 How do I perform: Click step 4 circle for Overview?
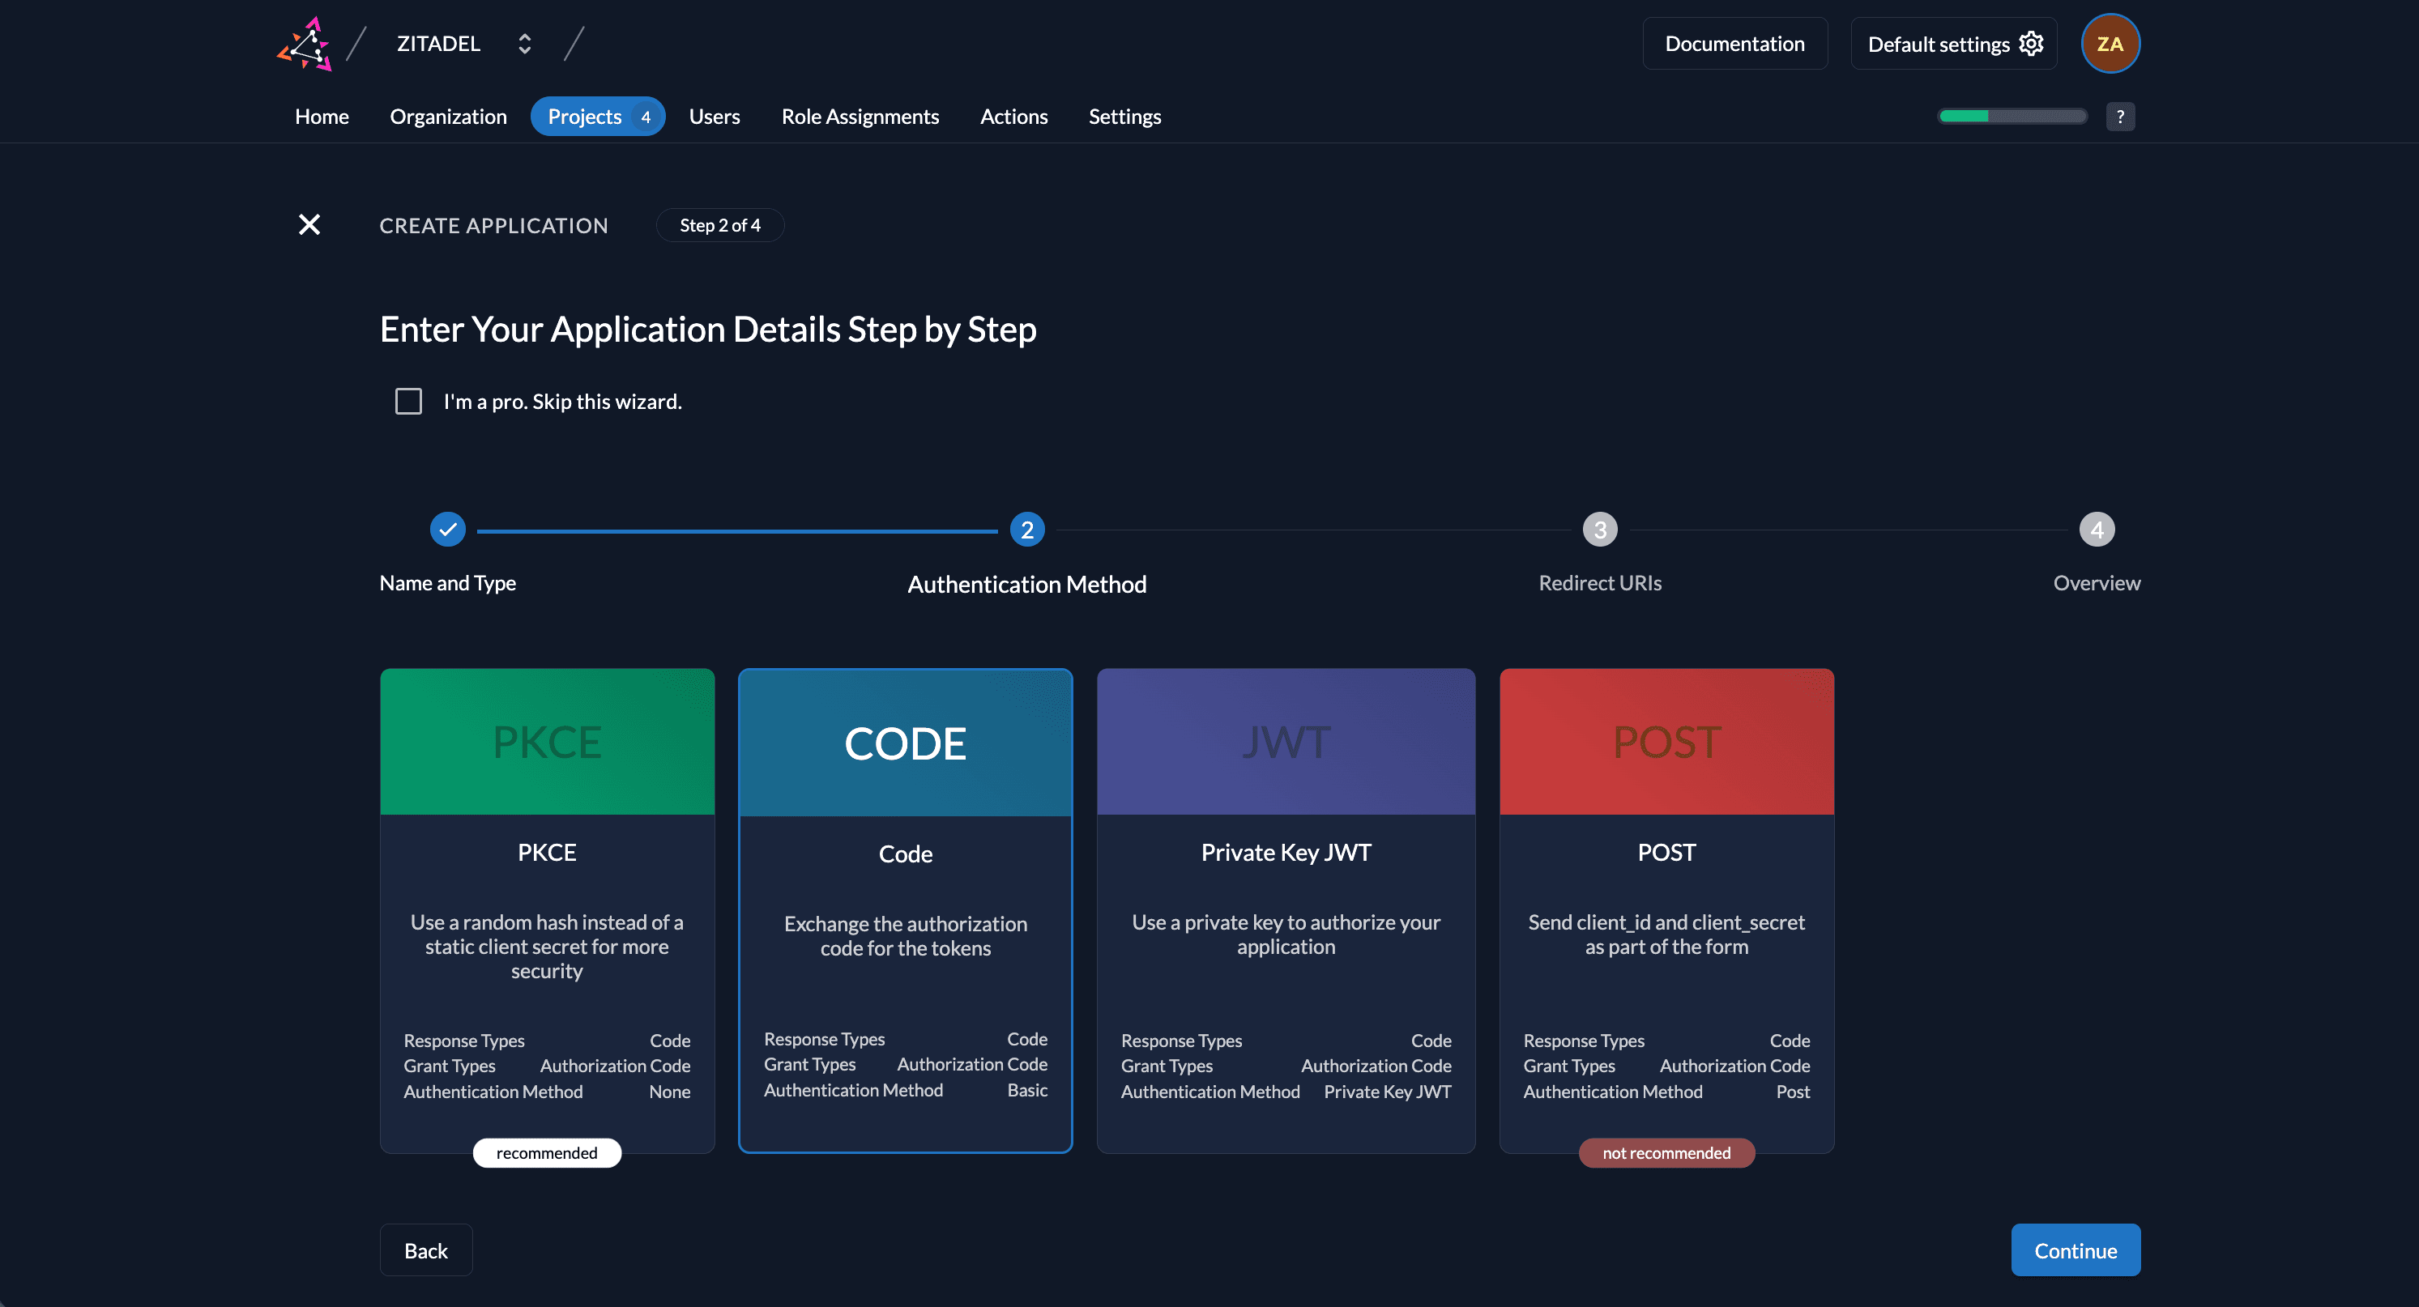click(2098, 529)
